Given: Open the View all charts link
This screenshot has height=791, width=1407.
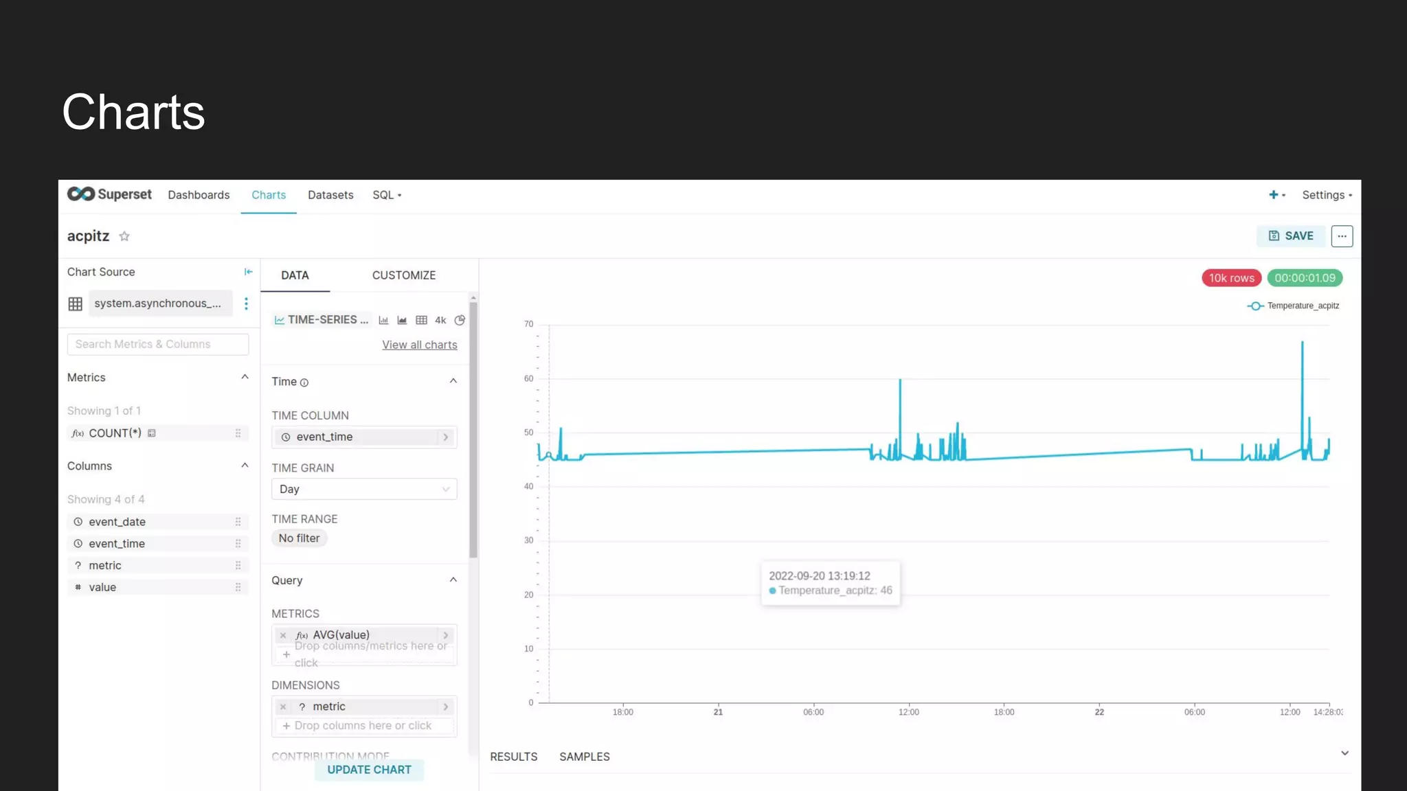Looking at the screenshot, I should 419,345.
